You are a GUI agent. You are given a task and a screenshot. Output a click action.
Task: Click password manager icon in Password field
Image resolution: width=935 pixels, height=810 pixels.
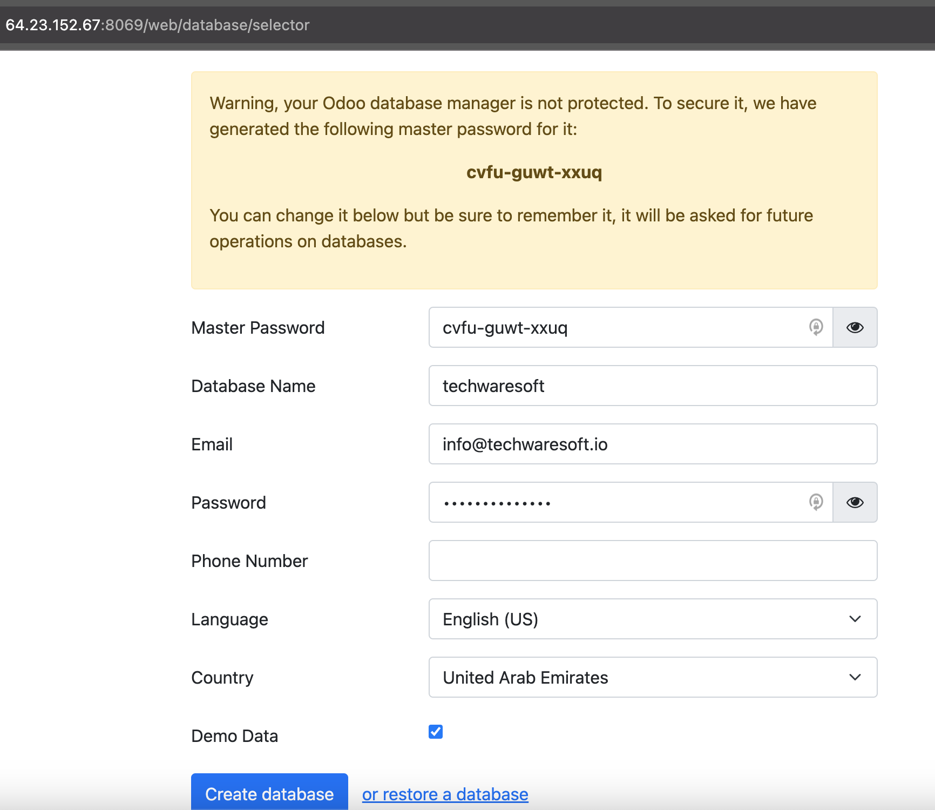click(x=816, y=502)
